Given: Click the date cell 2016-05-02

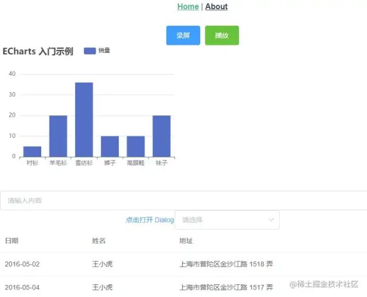Looking at the screenshot, I should pos(22,264).
